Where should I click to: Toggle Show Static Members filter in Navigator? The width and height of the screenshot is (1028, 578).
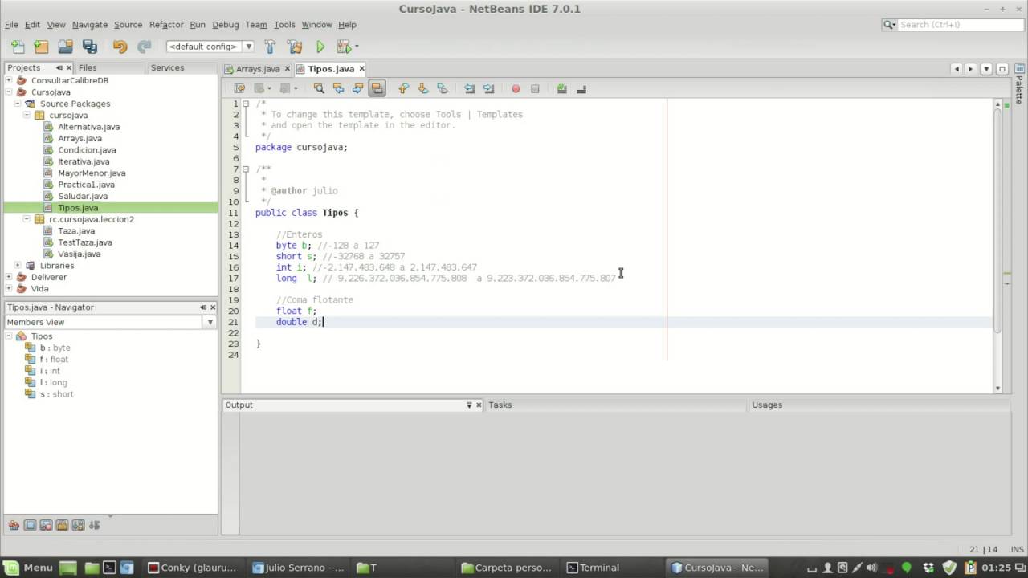tap(46, 525)
